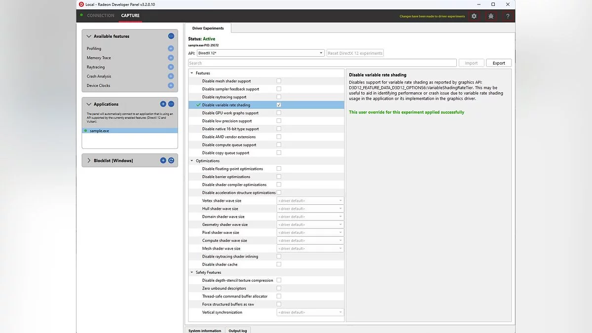Click the plus icon beside Device Clocks
The width and height of the screenshot is (592, 333).
click(171, 85)
